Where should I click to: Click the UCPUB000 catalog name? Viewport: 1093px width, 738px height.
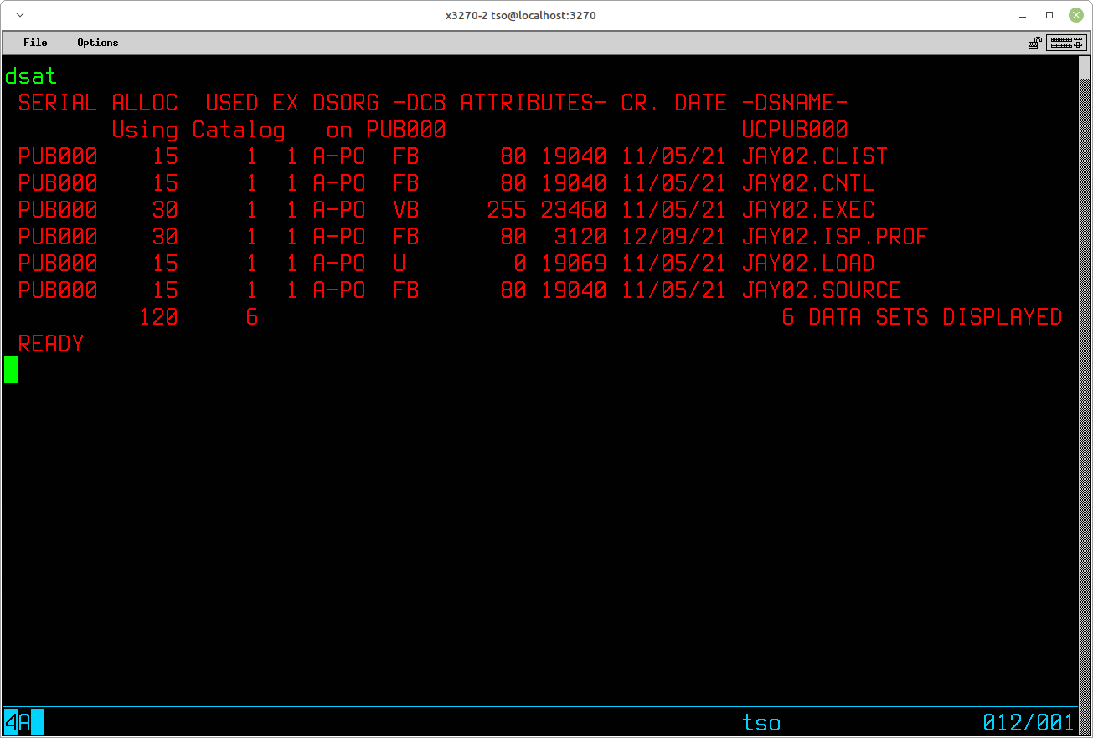point(795,130)
